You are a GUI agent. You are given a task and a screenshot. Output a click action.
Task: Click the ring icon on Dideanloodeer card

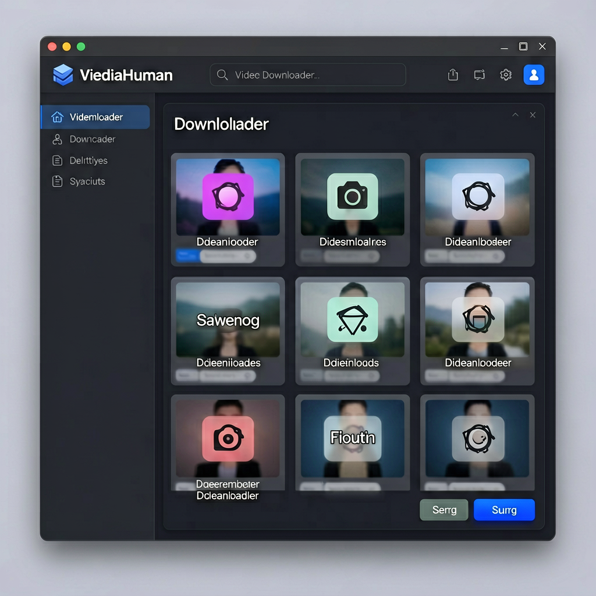click(x=478, y=320)
